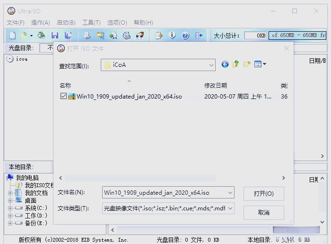Click the 650MB capacity bar
This screenshot has width=331, height=244.
click(x=297, y=36)
